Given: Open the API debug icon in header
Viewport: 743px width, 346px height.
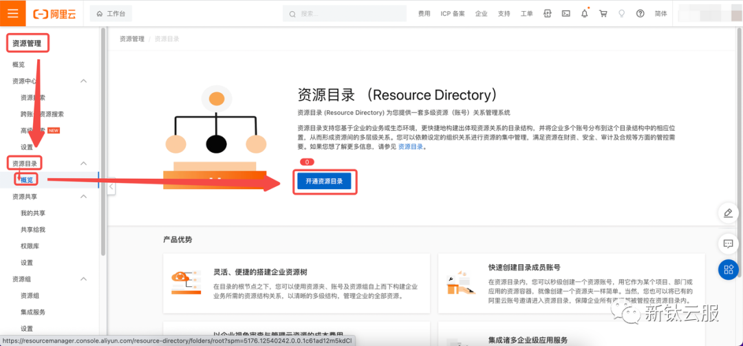Looking at the screenshot, I should pos(548,14).
